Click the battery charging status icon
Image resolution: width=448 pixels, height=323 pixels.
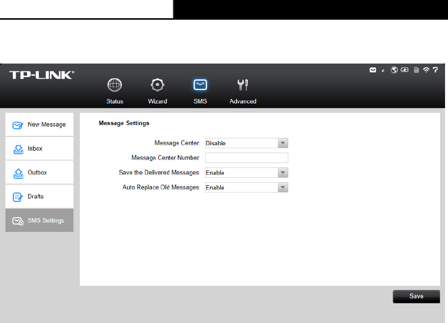[404, 69]
